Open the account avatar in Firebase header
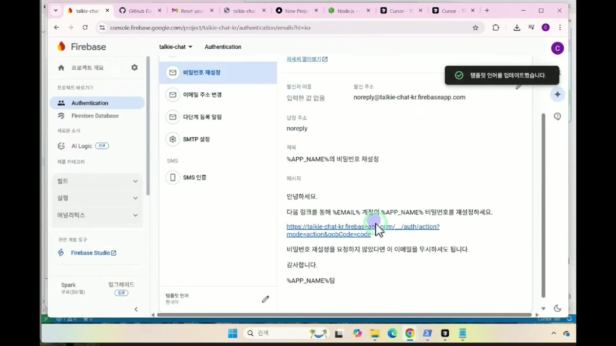Screen dimensions: 616x346 [x=557, y=48]
